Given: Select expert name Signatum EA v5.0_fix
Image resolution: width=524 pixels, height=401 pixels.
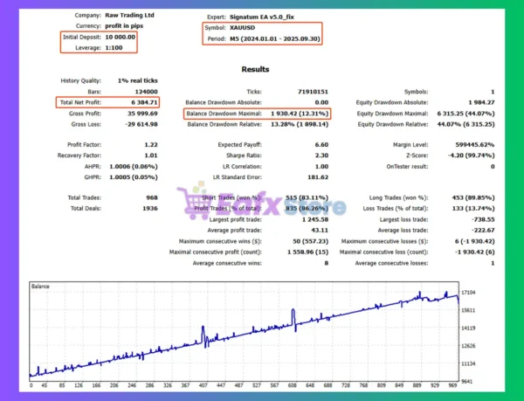Looking at the screenshot, I should (262, 17).
